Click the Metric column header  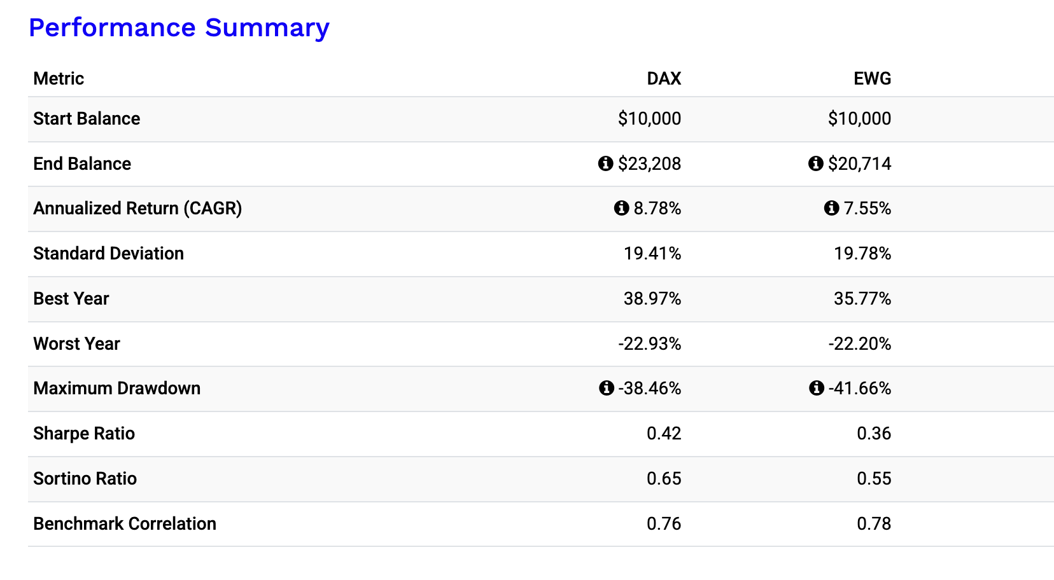(59, 78)
